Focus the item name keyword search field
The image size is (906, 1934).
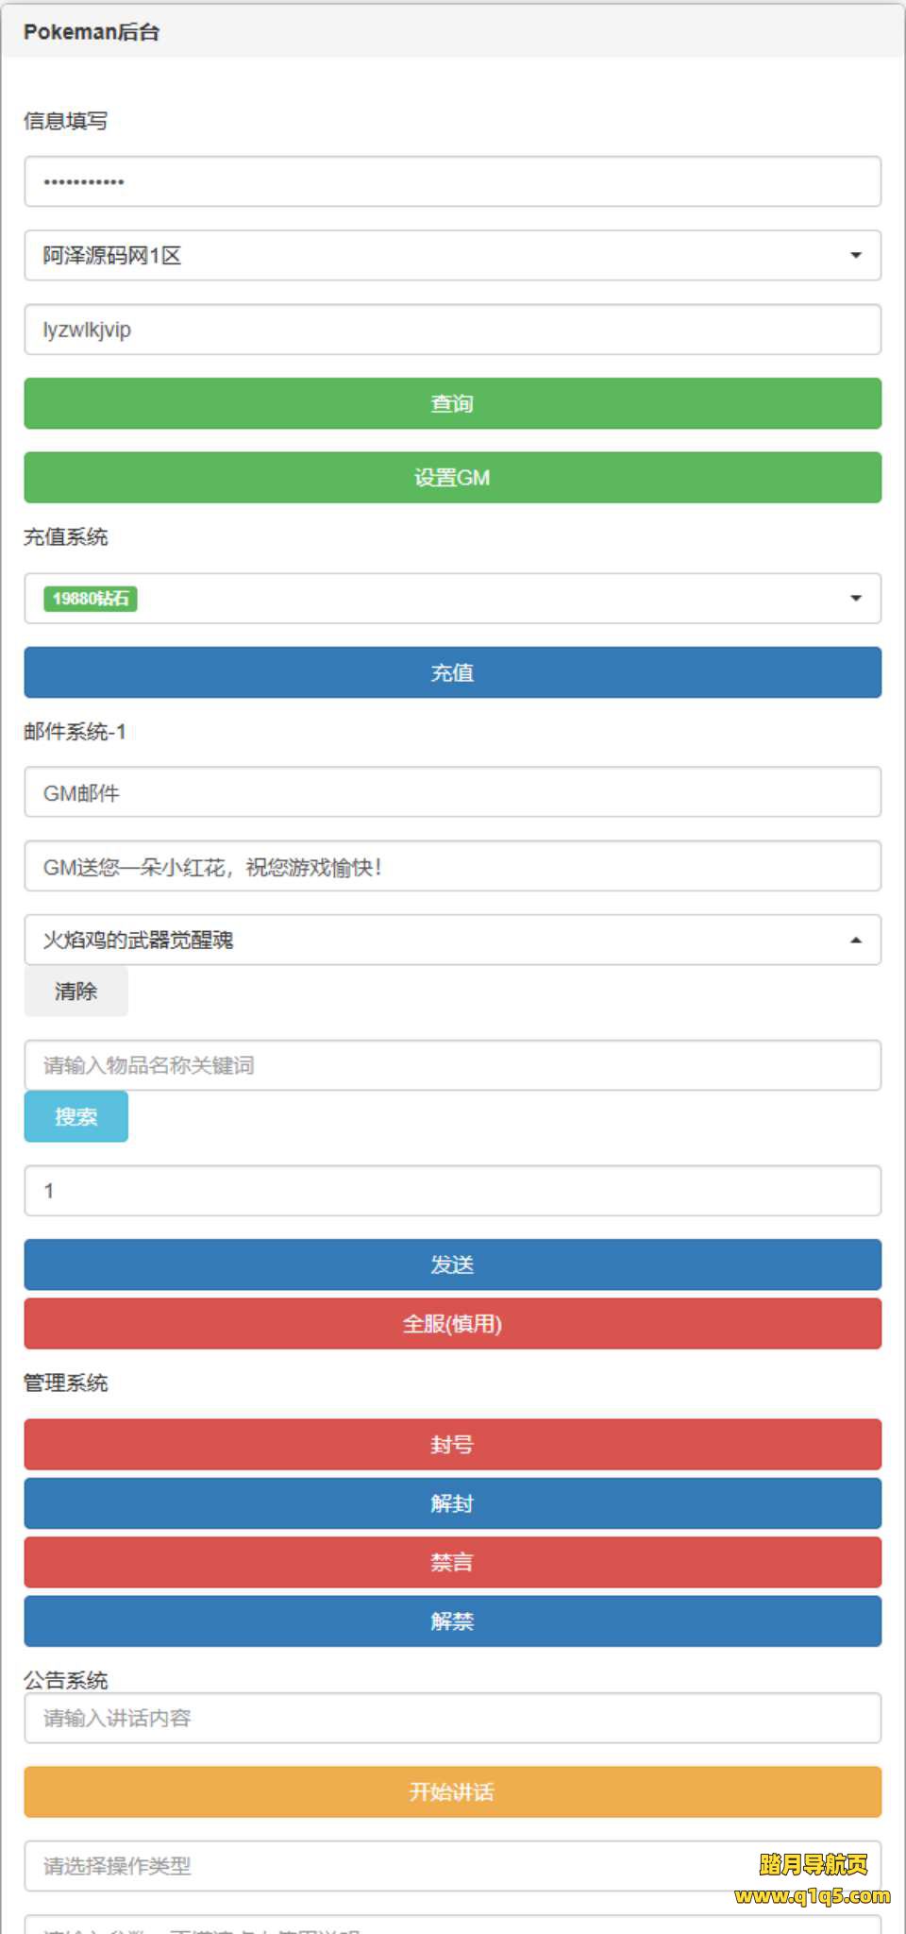[452, 1065]
